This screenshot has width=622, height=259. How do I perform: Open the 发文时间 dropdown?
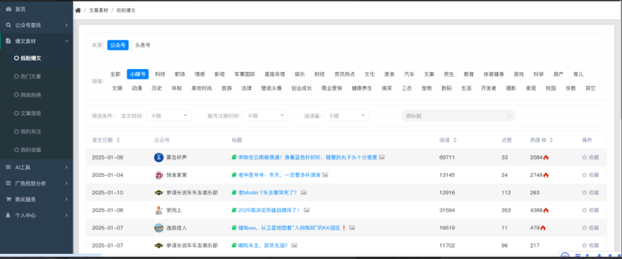(x=169, y=116)
